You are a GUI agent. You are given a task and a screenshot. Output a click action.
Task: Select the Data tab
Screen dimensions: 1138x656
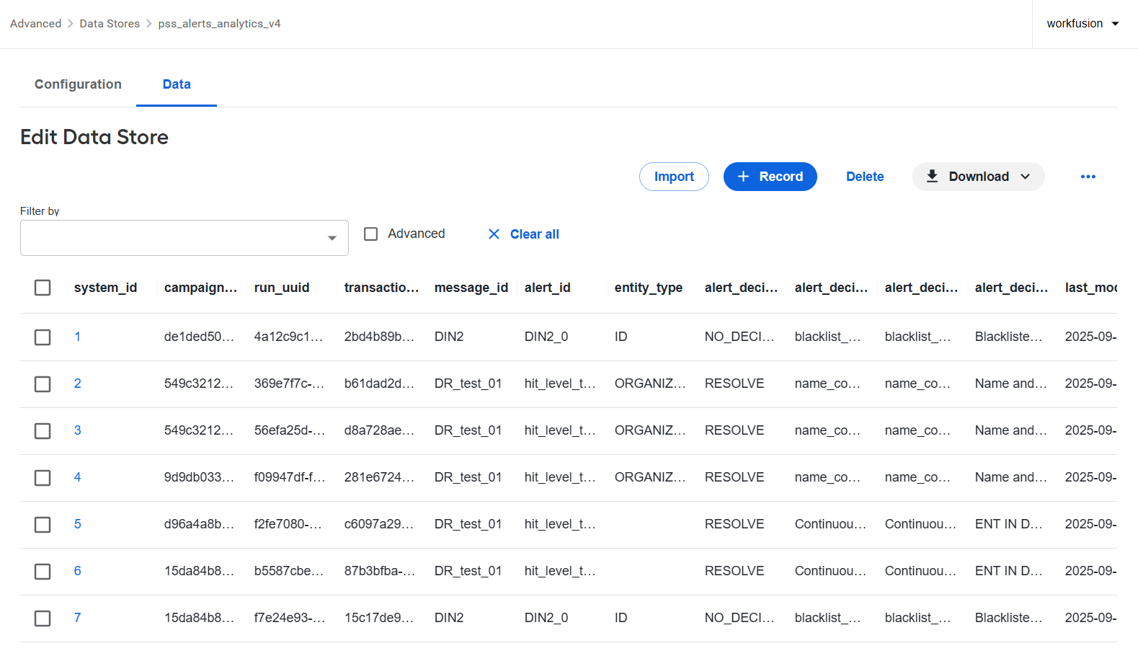(177, 84)
